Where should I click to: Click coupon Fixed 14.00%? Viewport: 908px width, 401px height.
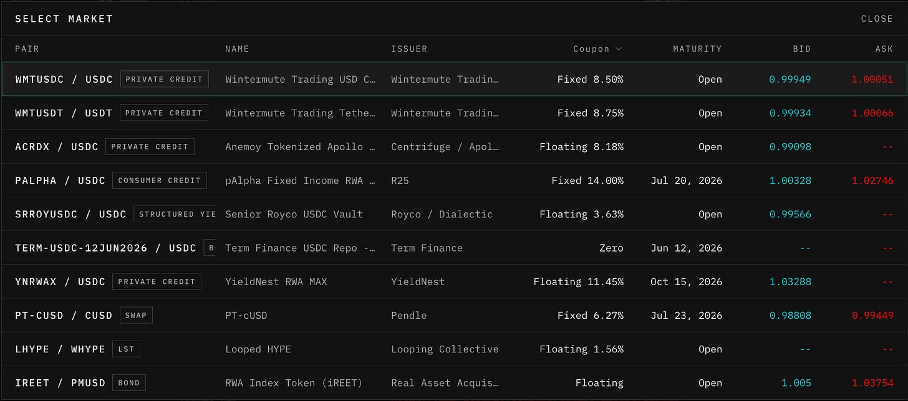point(587,181)
